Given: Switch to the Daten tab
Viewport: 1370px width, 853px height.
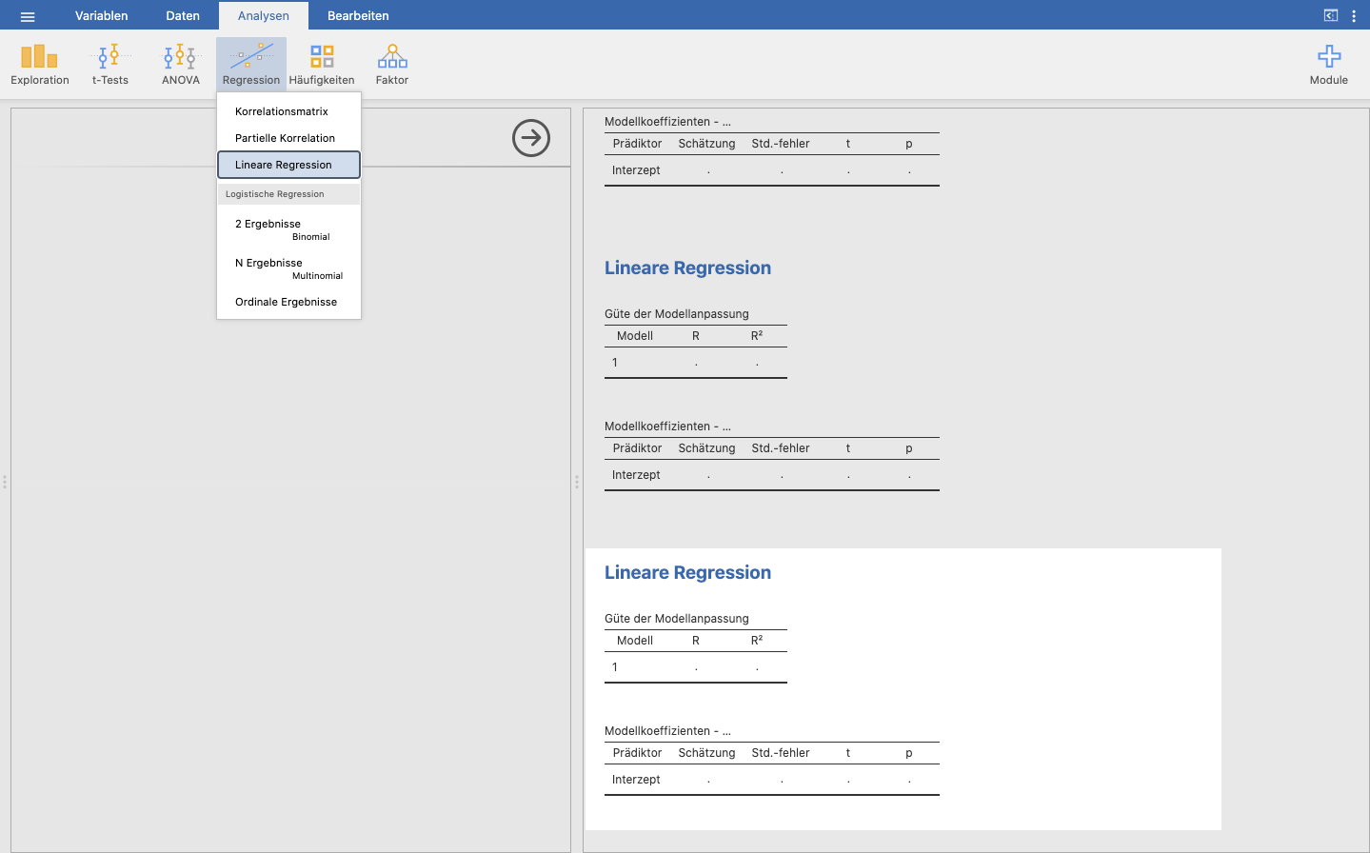Looking at the screenshot, I should coord(183,15).
